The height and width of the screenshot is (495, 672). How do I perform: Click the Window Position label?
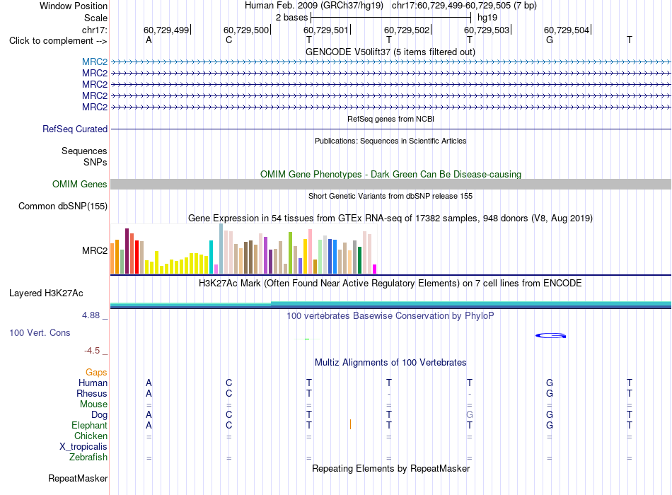pos(74,6)
